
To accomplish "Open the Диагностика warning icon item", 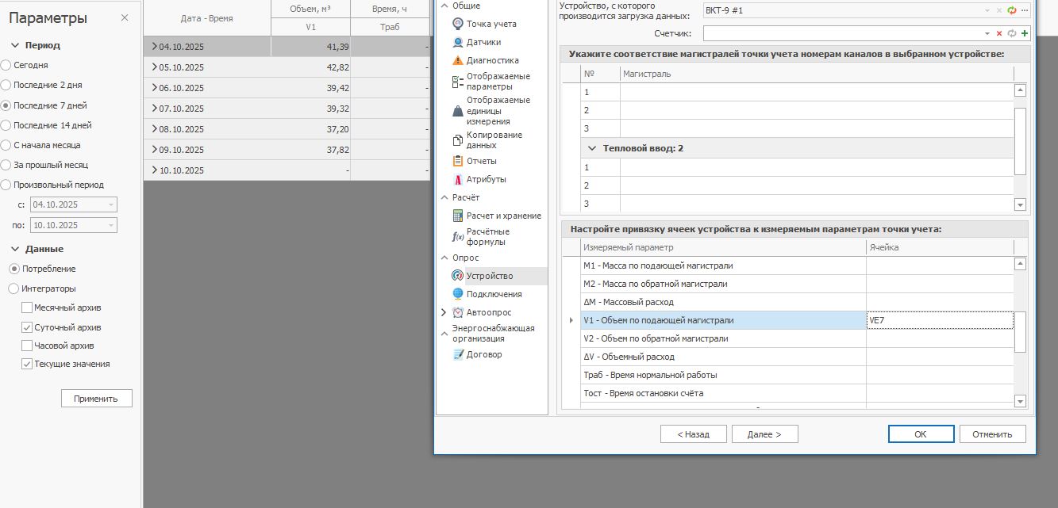I will [x=458, y=60].
